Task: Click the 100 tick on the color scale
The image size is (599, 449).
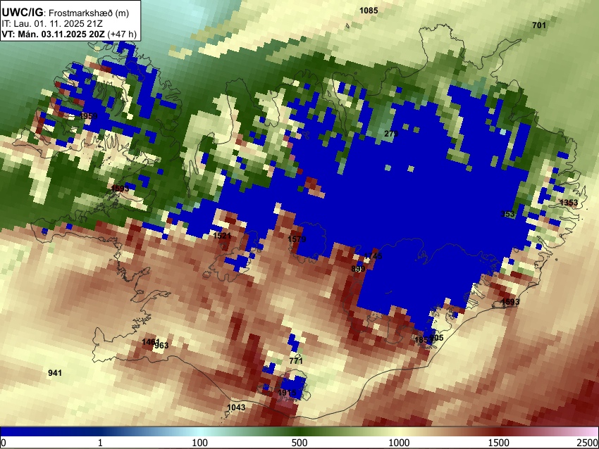Action: [199, 443]
